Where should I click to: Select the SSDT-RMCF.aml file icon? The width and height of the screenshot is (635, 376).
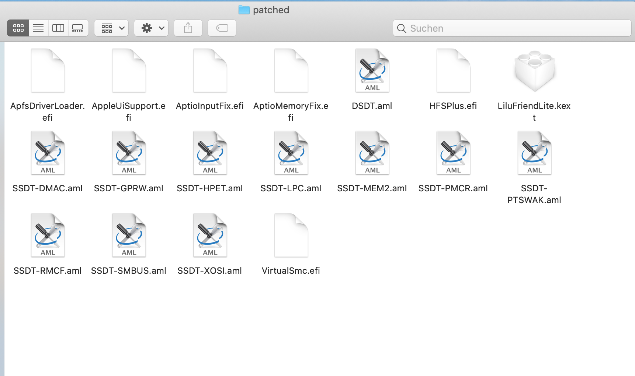point(48,235)
